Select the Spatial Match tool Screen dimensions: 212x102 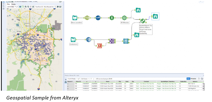point(142,20)
